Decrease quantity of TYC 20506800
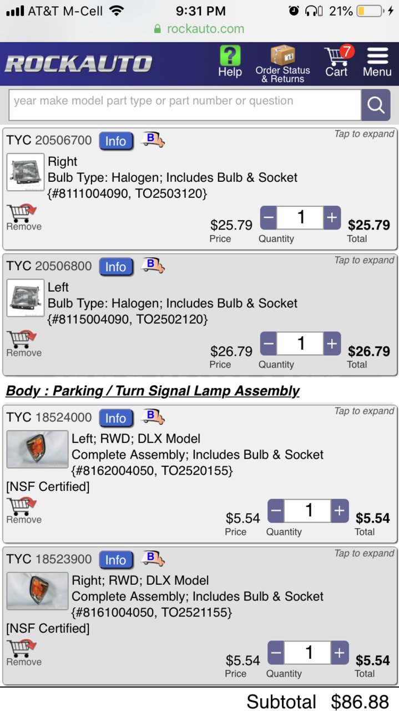The height and width of the screenshot is (711, 399). [268, 344]
